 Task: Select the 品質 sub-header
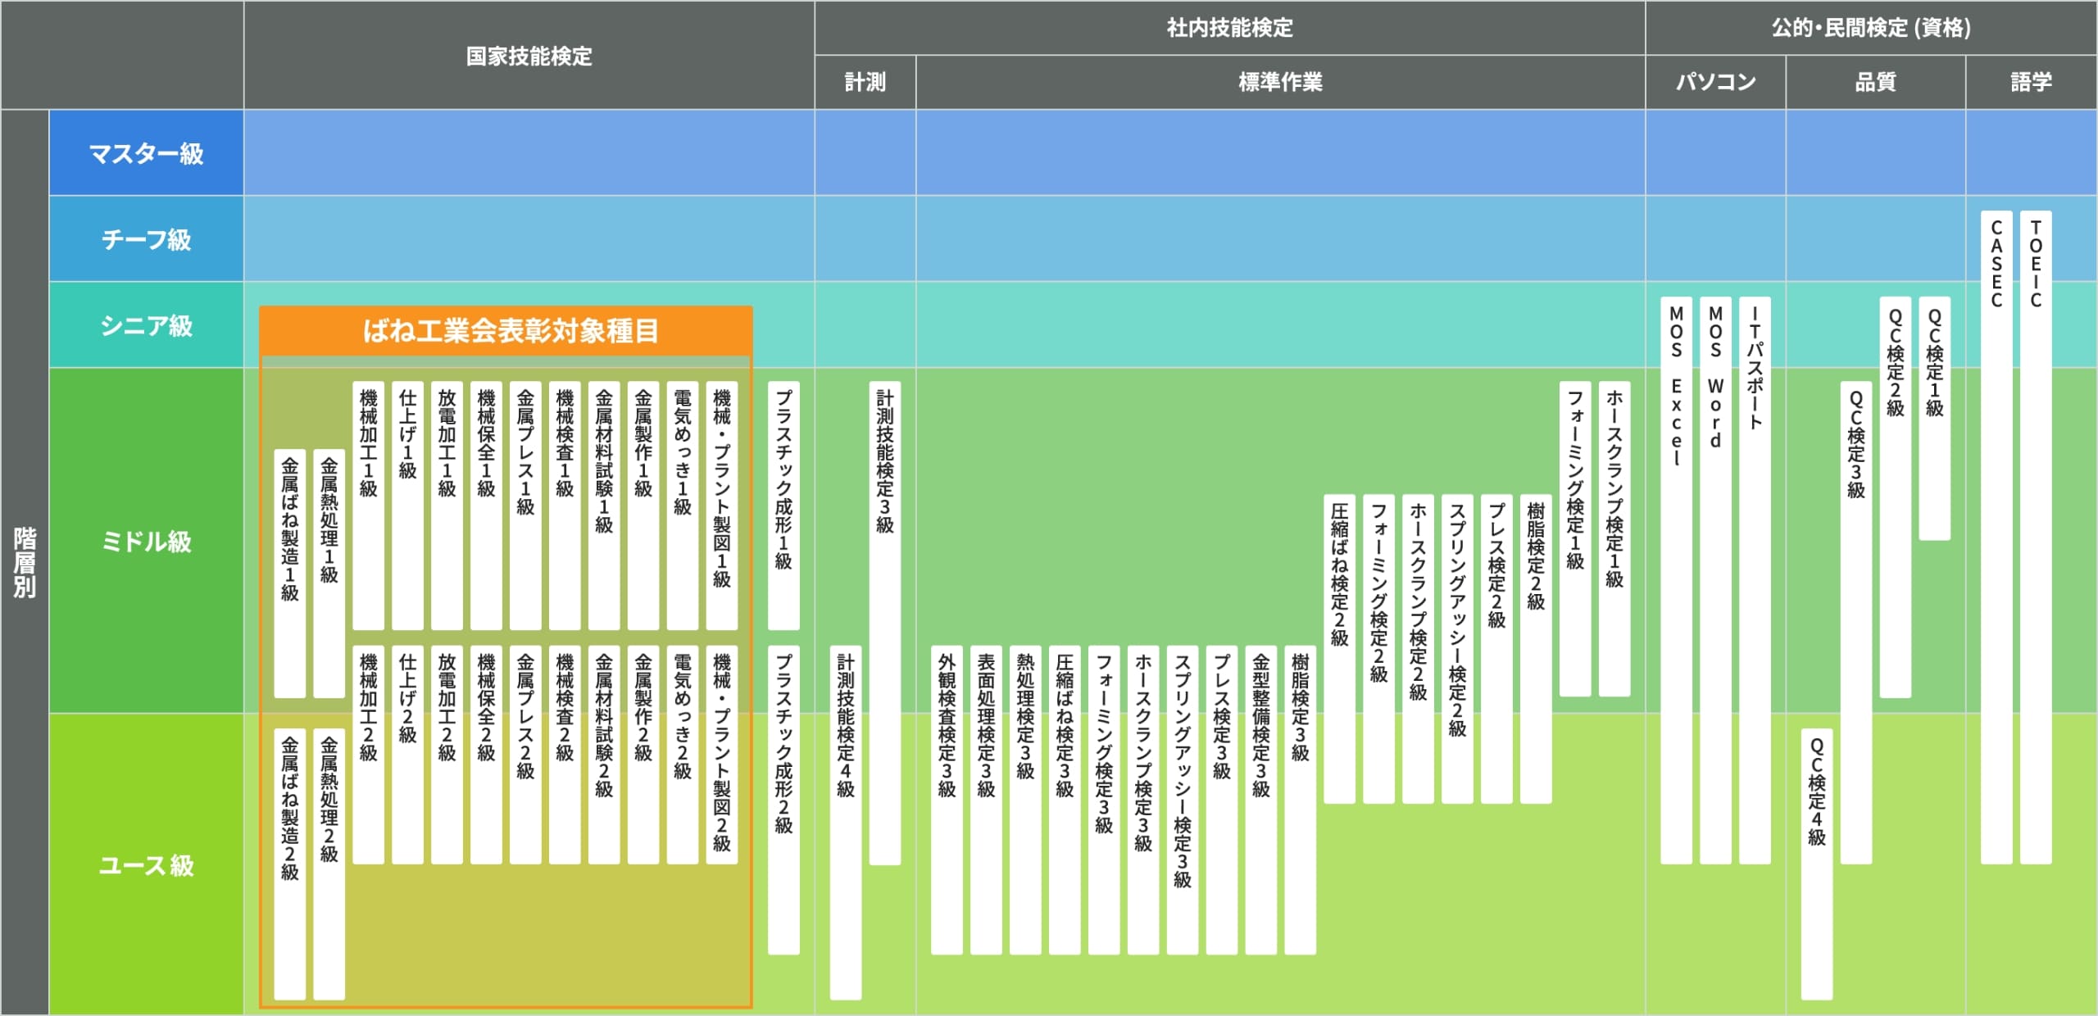(x=1875, y=82)
